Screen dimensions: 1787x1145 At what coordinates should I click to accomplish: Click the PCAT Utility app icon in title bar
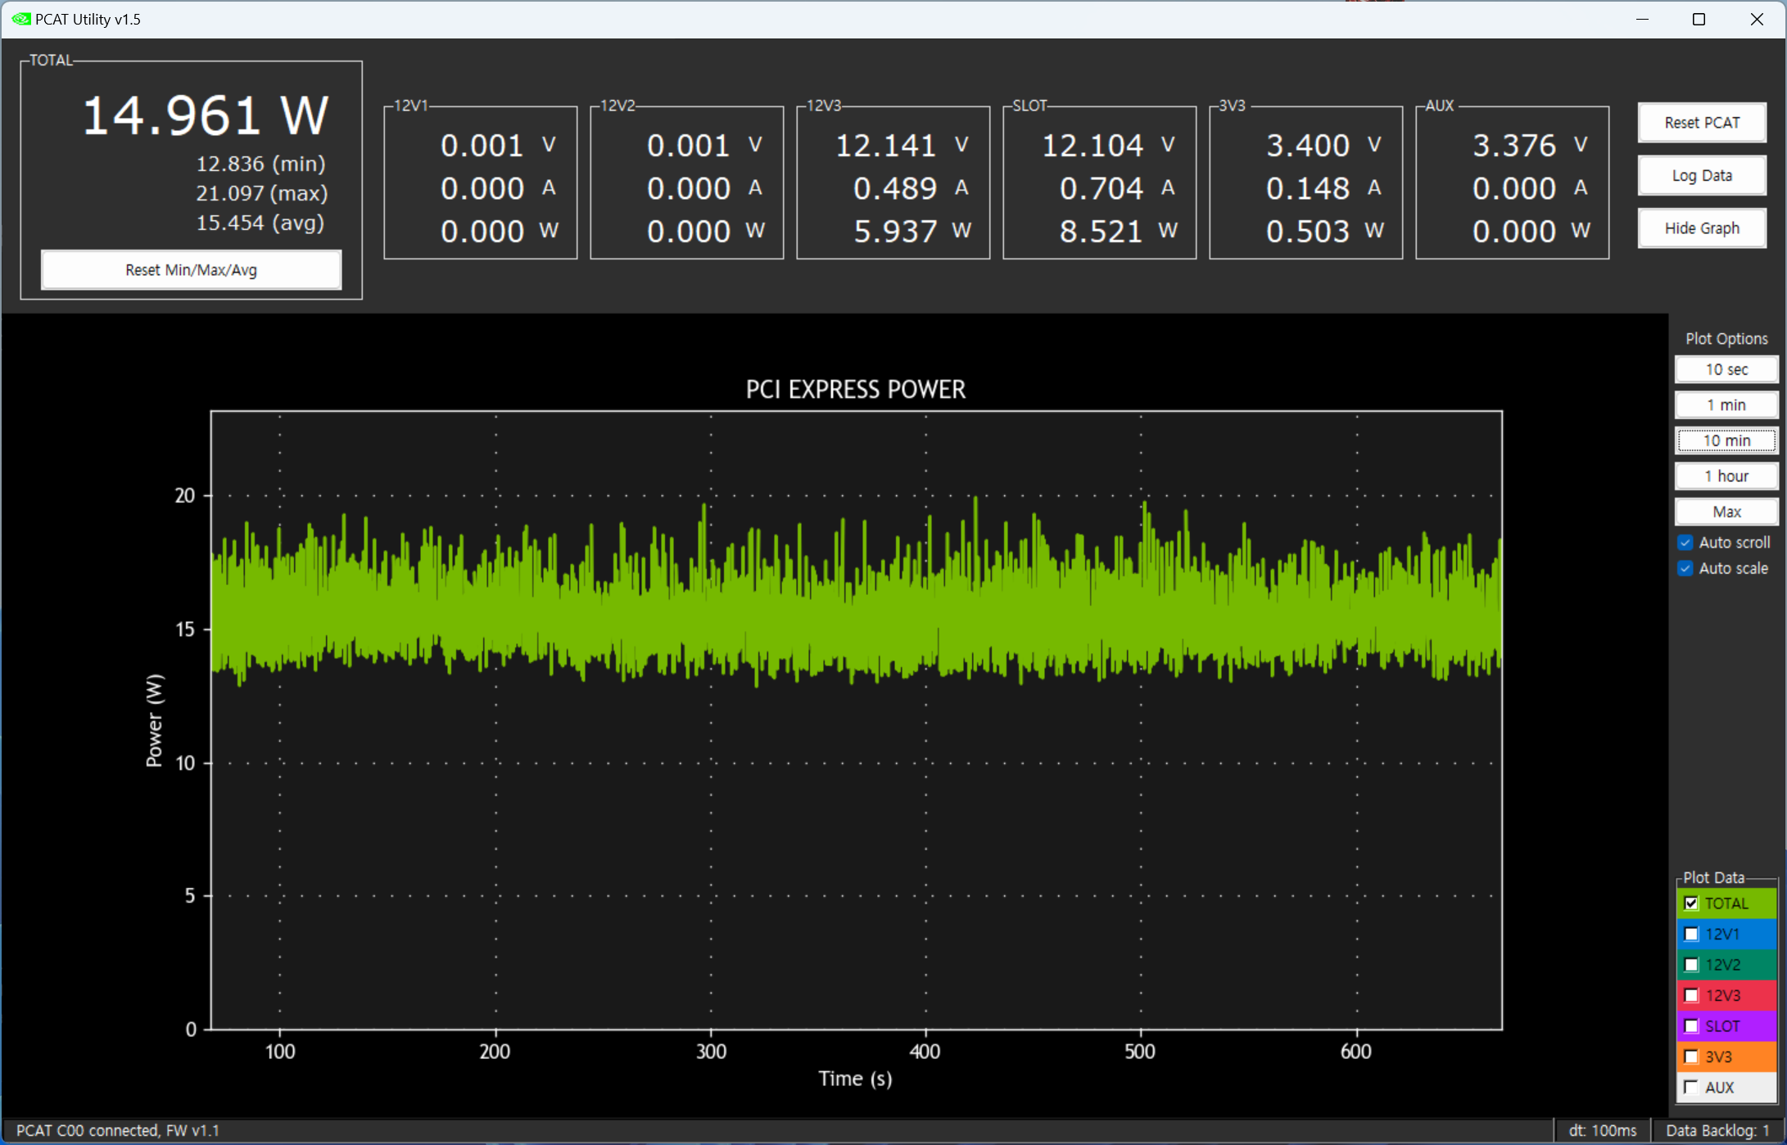tap(21, 19)
